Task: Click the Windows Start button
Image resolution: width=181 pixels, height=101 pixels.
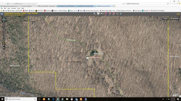Action: pos(2,99)
